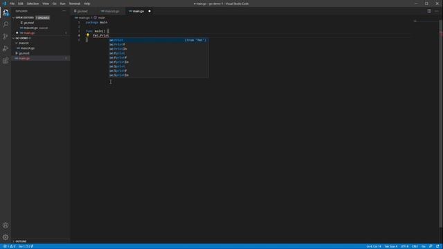Click the Tab Size 4 indicator

pos(391,246)
